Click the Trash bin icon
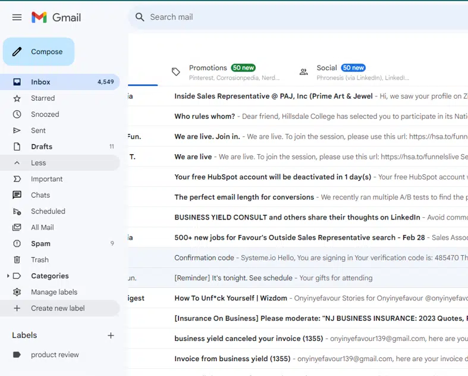The width and height of the screenshot is (468, 376). 17,260
